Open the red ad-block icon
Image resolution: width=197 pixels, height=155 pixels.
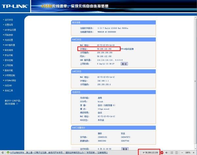pyautogui.click(x=162, y=152)
